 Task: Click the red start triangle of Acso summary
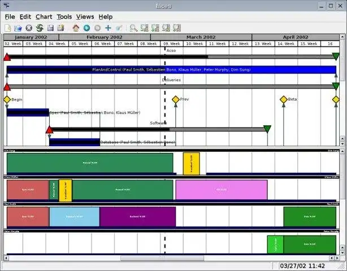(x=7, y=57)
